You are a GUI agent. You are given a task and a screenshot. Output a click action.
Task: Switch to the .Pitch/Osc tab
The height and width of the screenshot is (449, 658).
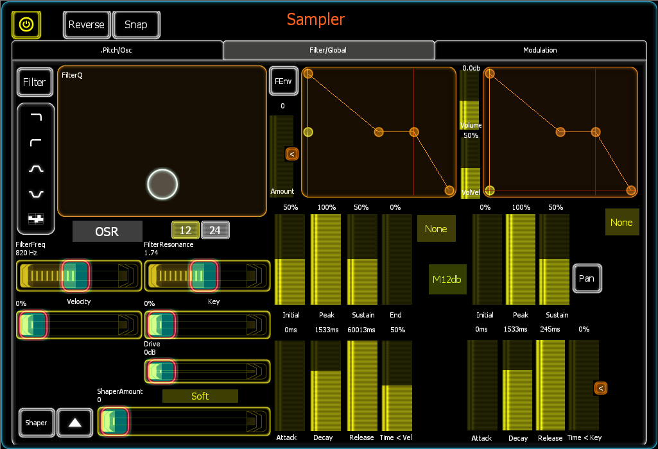(117, 50)
